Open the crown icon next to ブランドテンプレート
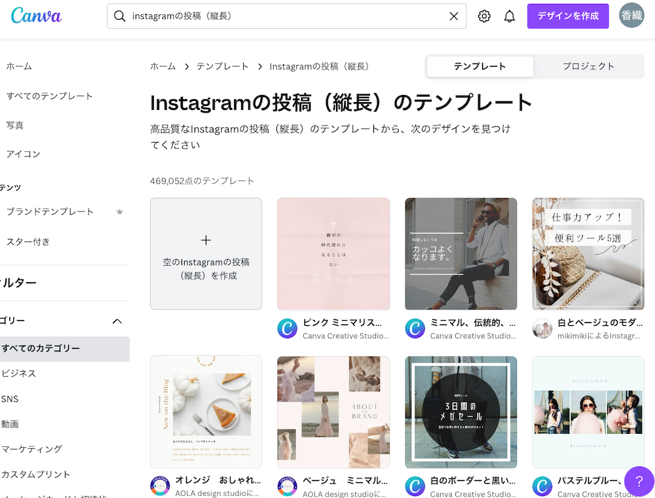This screenshot has width=655, height=498. click(x=120, y=211)
